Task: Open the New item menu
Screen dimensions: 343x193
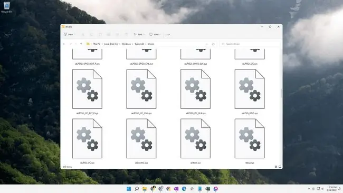Action: (x=69, y=35)
